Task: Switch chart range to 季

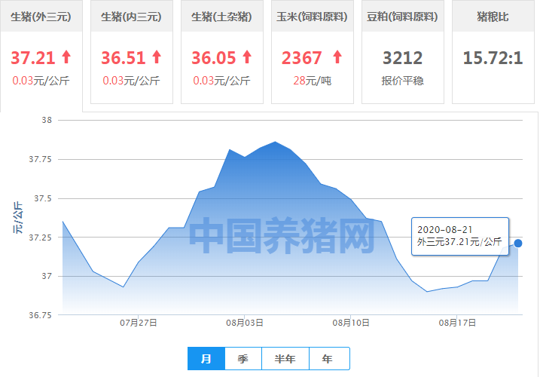Action: coord(243,359)
